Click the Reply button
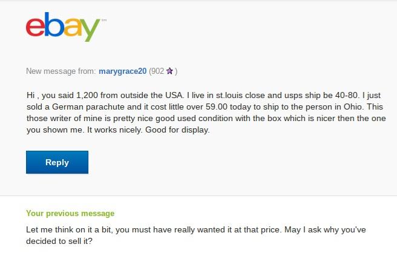 pos(57,162)
